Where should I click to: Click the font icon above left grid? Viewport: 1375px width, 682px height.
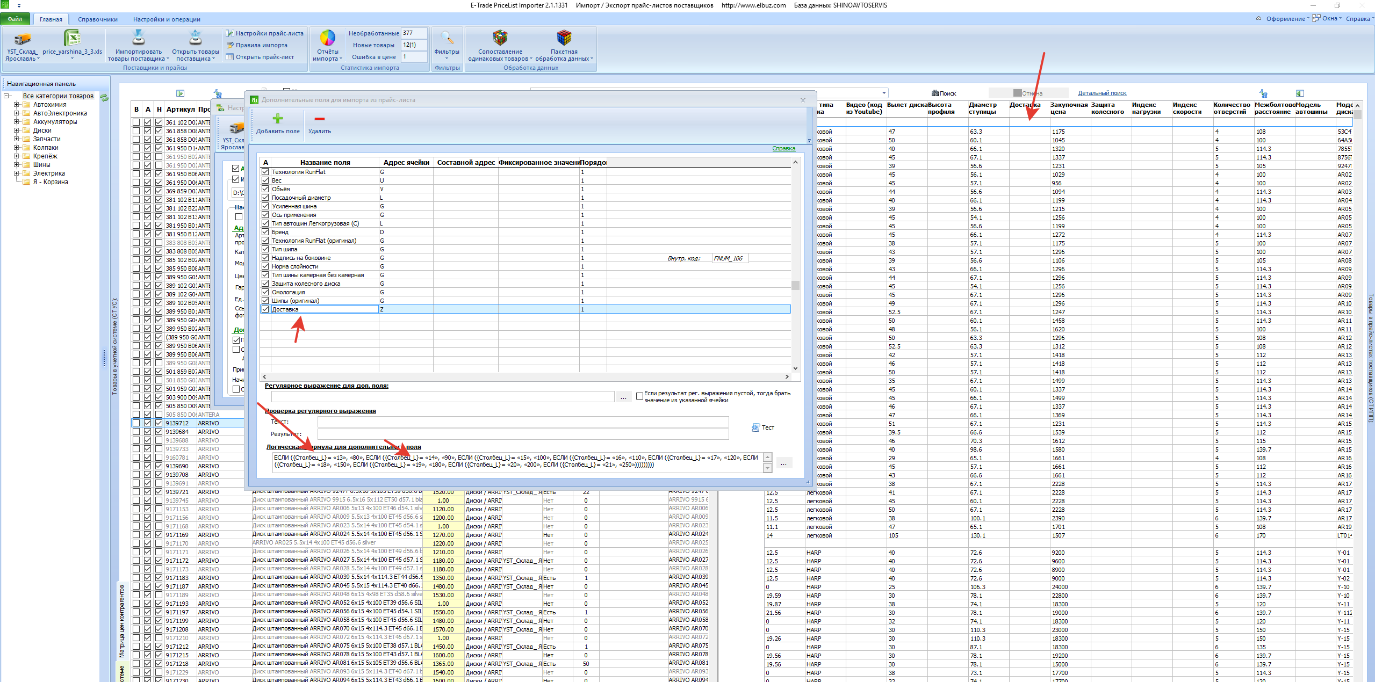tap(218, 93)
